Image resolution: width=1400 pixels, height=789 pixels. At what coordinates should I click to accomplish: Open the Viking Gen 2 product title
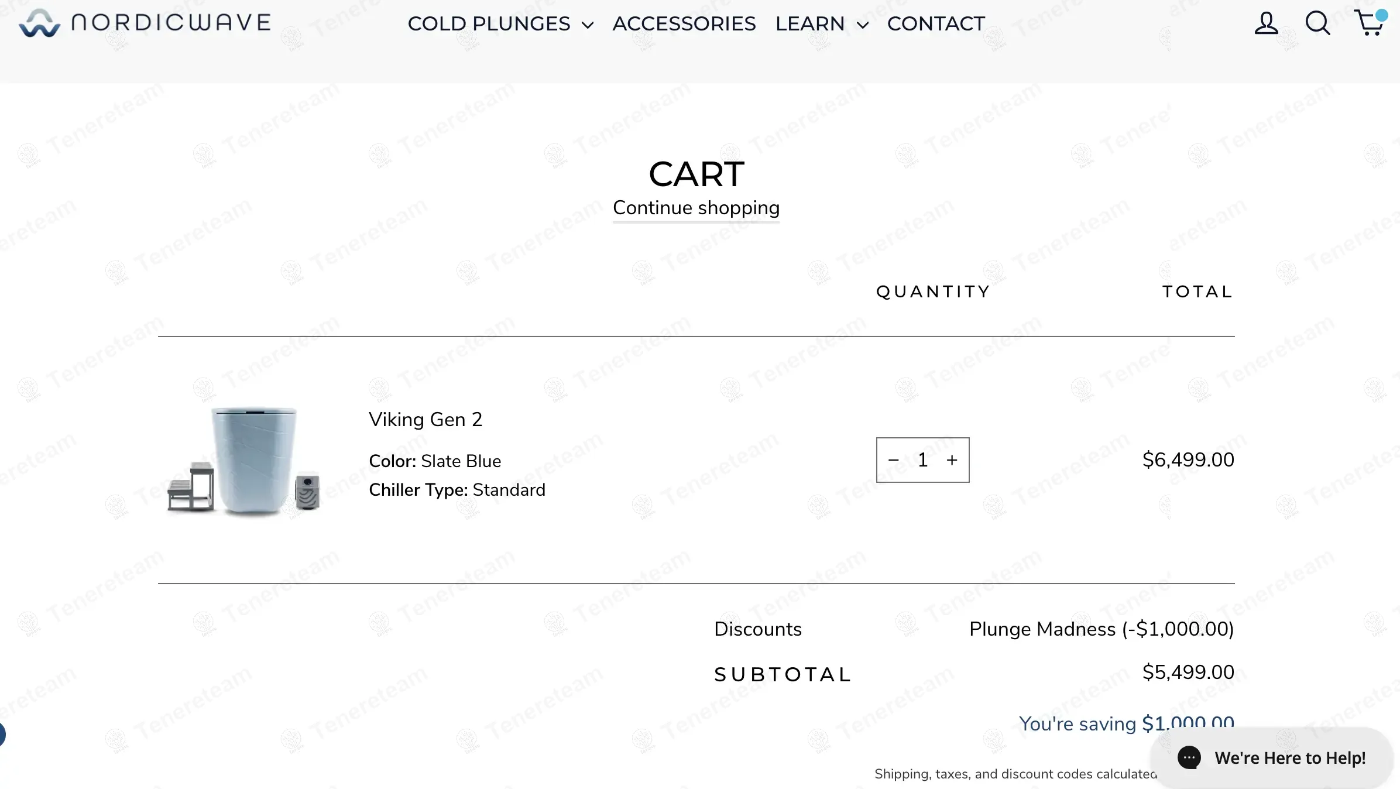coord(426,419)
